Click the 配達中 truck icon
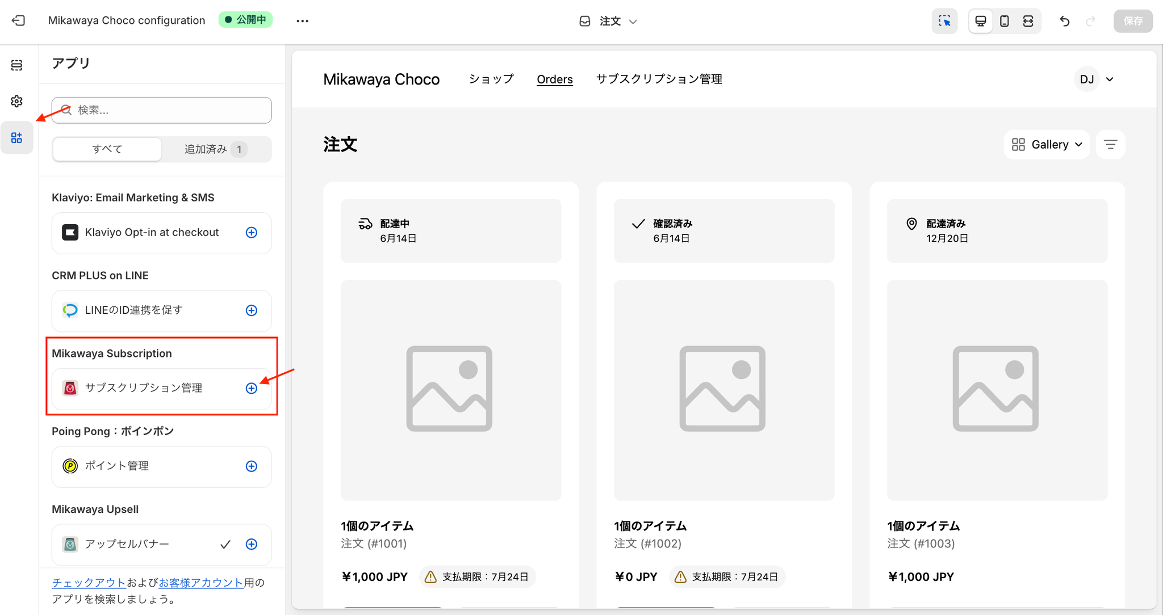Image resolution: width=1163 pixels, height=615 pixels. point(365,224)
